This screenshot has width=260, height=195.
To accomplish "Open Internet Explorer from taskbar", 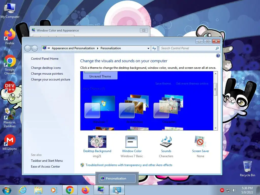I will point(23,190).
